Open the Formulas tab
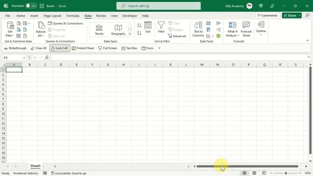The width and height of the screenshot is (313, 176). point(73,16)
